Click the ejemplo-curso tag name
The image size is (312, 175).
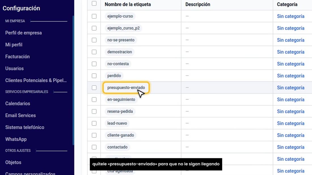click(x=120, y=16)
